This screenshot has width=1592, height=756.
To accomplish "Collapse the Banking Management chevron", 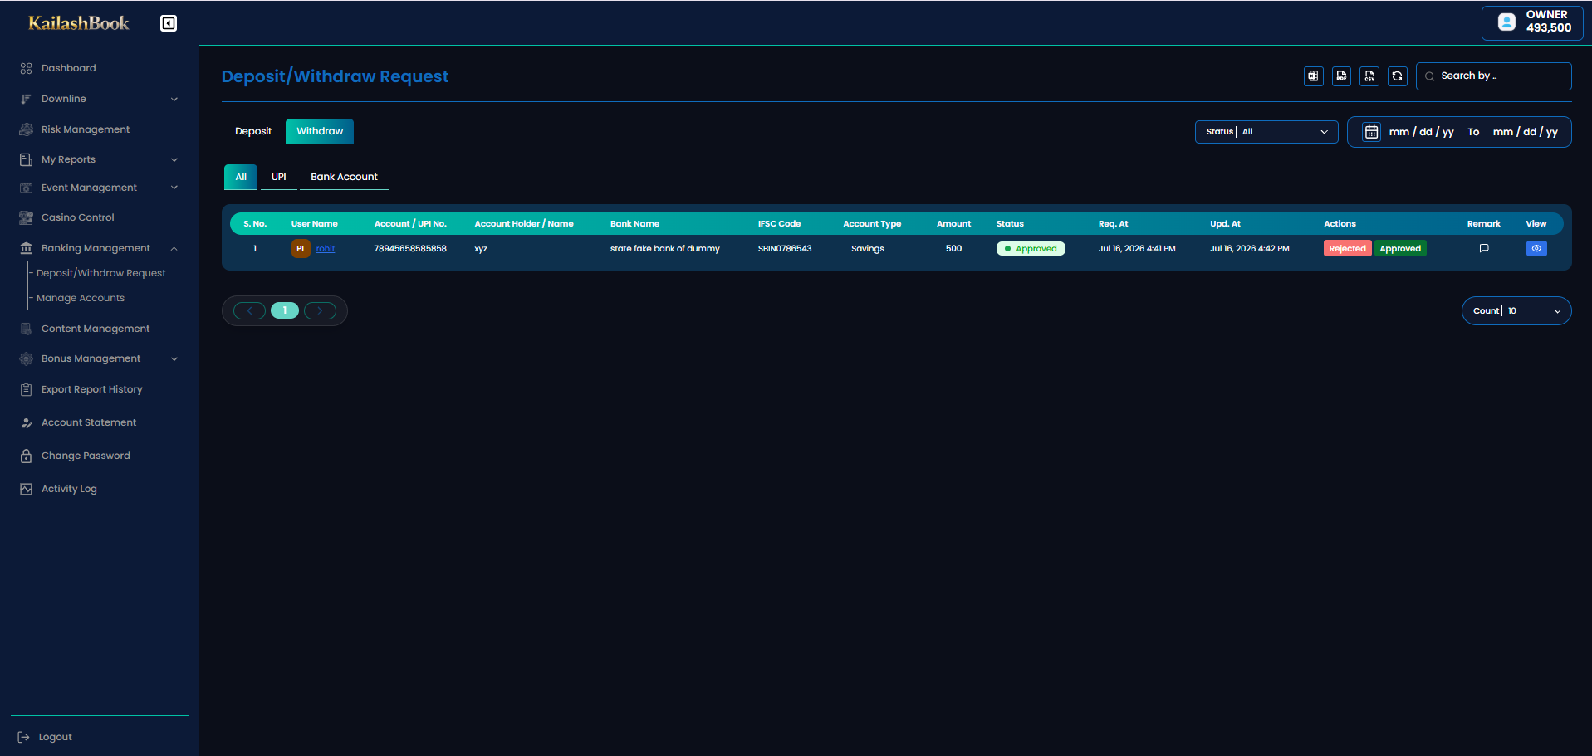I will pyautogui.click(x=174, y=248).
